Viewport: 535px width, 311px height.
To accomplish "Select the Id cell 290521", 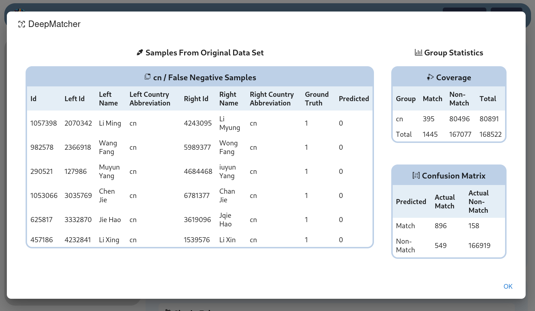I will point(41,171).
